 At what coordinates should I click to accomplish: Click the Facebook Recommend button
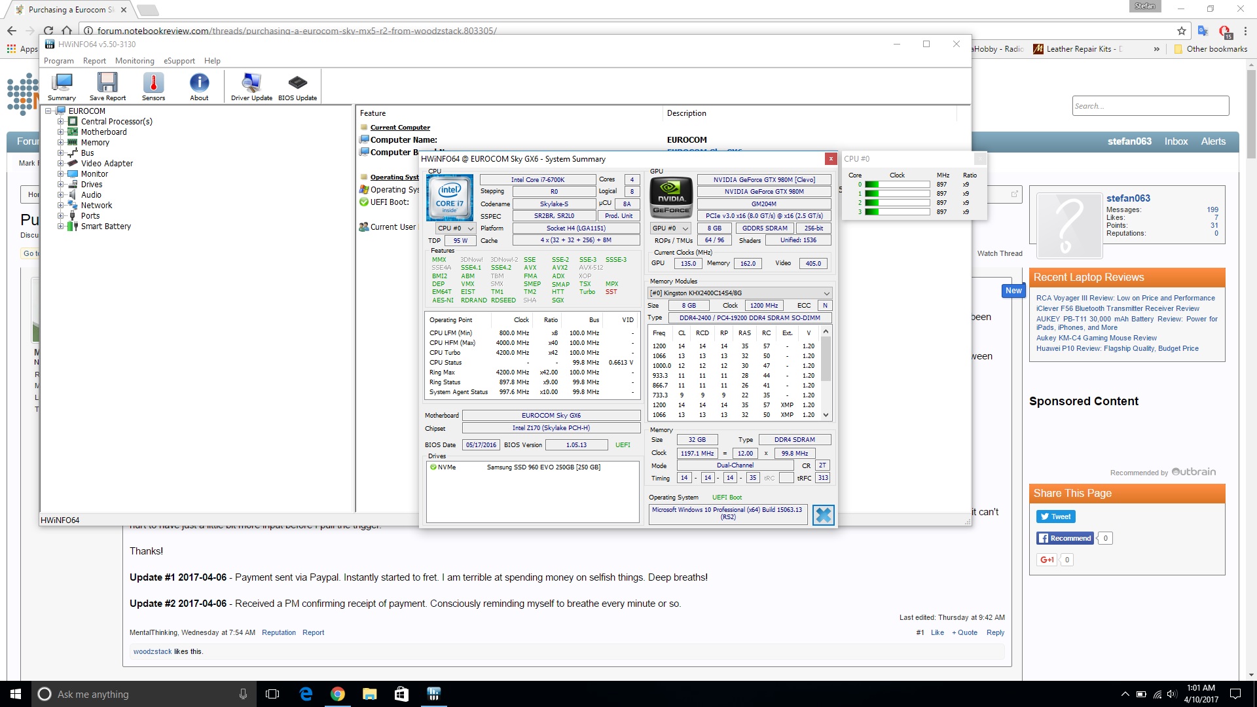click(1065, 538)
